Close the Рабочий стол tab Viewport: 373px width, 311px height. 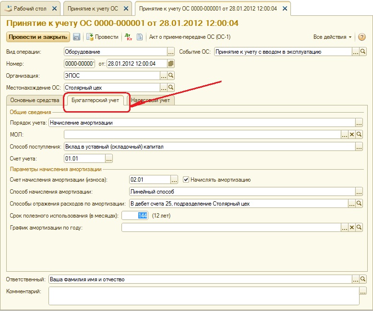pos(54,9)
